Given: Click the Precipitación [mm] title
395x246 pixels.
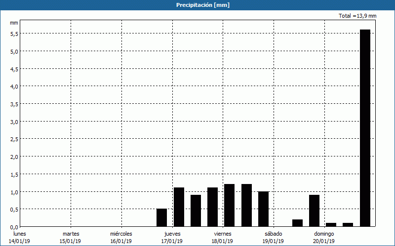Looking at the screenshot, I should coord(203,5).
